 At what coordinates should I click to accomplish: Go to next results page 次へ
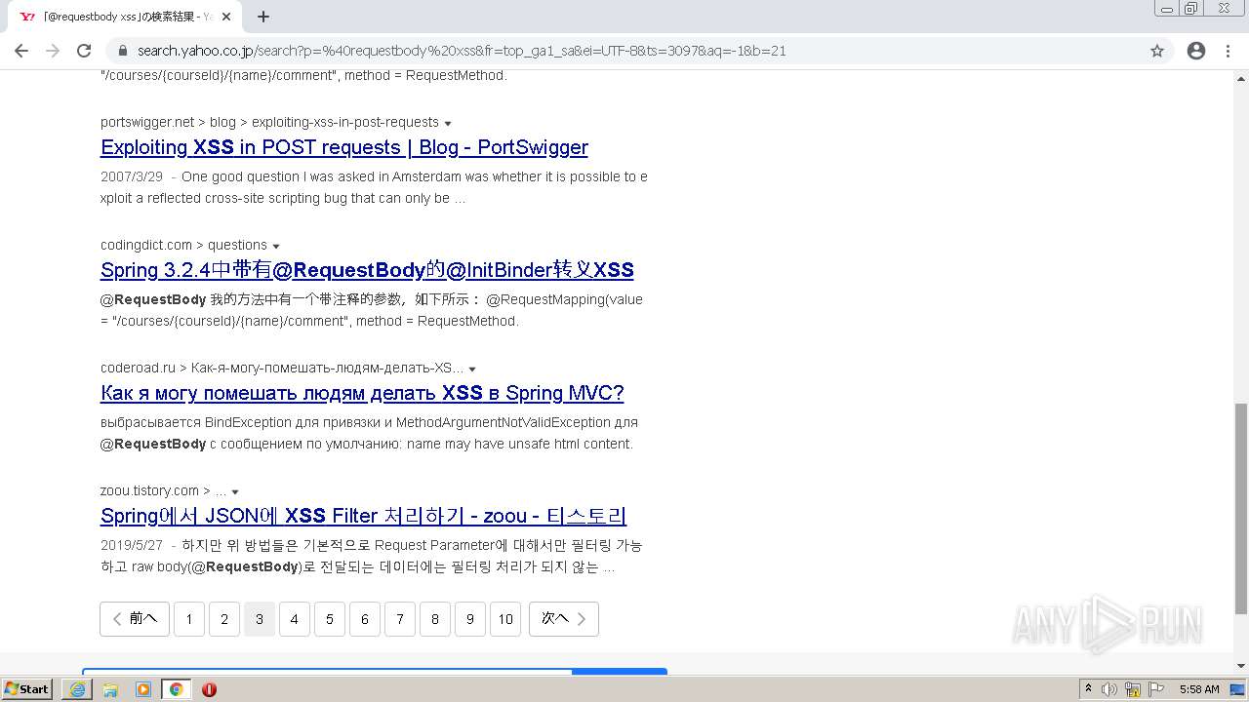564,619
